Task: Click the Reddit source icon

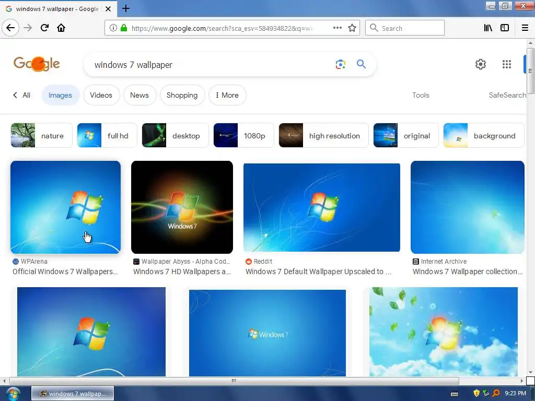Action: (x=248, y=262)
